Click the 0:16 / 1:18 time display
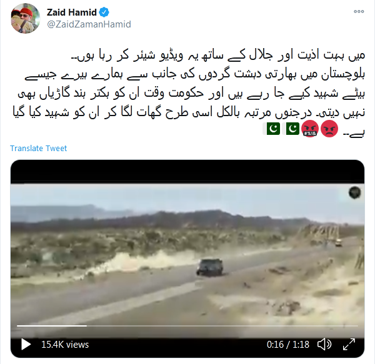 pos(288,345)
